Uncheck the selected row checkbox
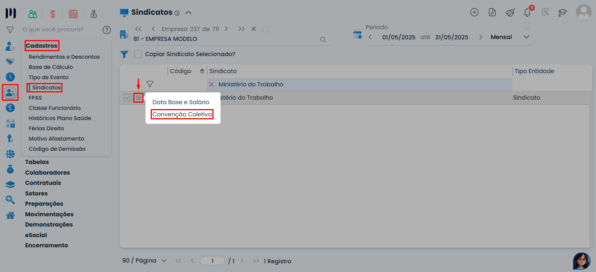 128,98
